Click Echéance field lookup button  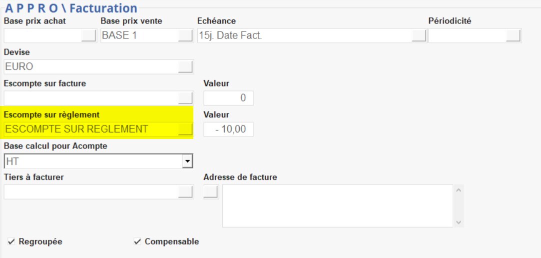(x=419, y=35)
